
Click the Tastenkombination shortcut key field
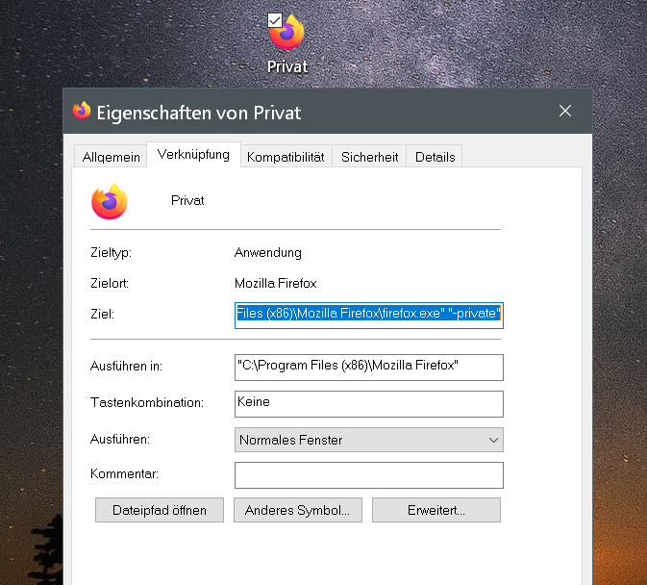coord(369,403)
